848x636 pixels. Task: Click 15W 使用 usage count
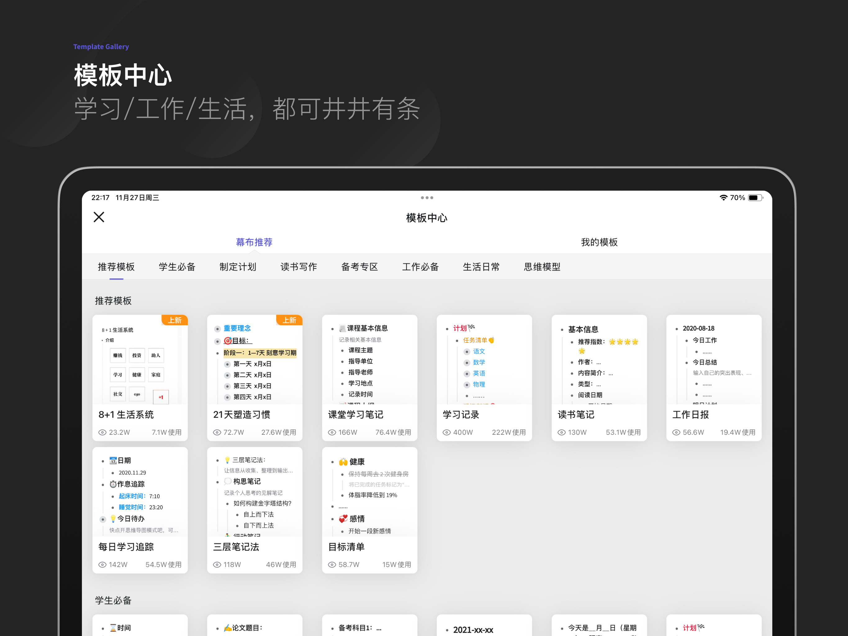click(x=397, y=565)
